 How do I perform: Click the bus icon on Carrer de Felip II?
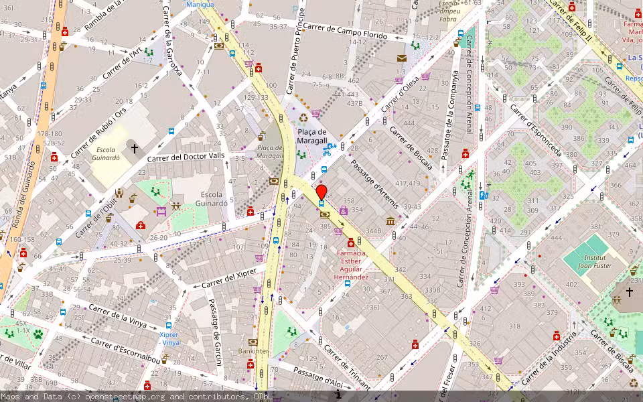coord(620,66)
